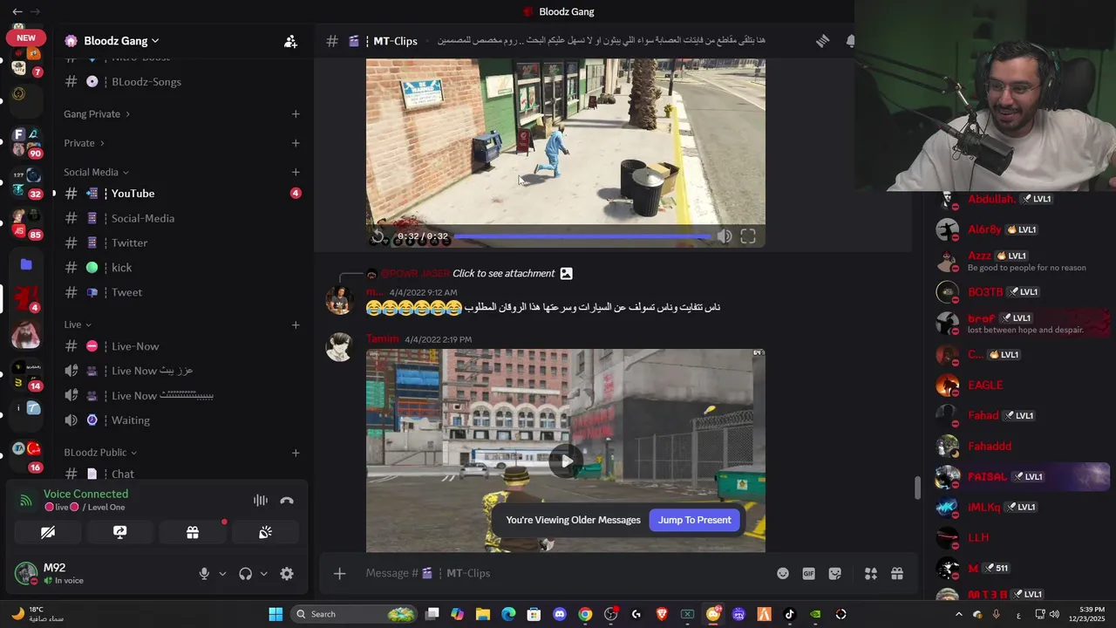Image resolution: width=1116 pixels, height=628 pixels.
Task: Show hidden icons in system tray
Action: click(958, 614)
